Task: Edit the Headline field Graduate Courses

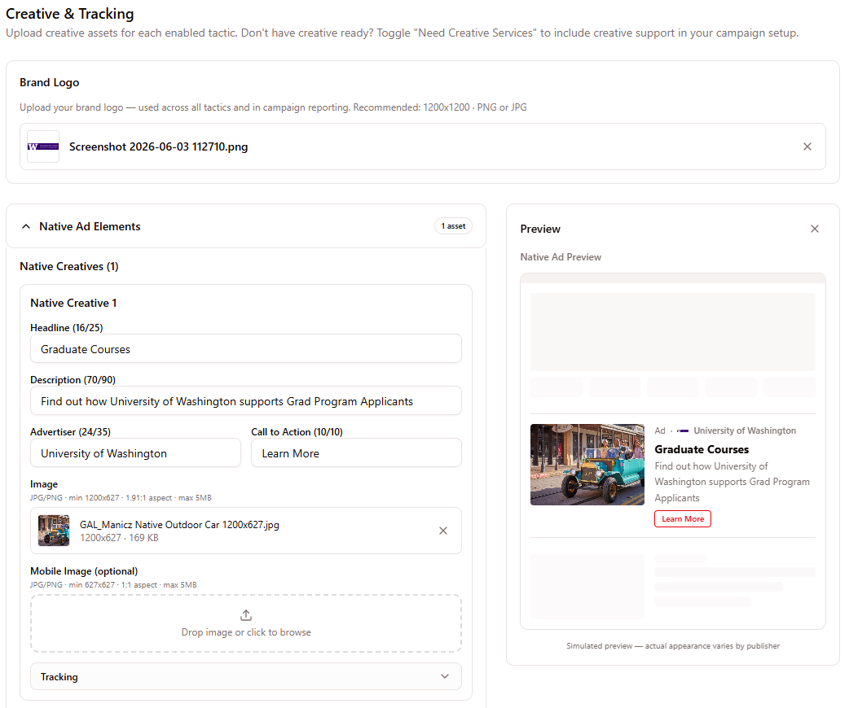Action: pyautogui.click(x=246, y=349)
